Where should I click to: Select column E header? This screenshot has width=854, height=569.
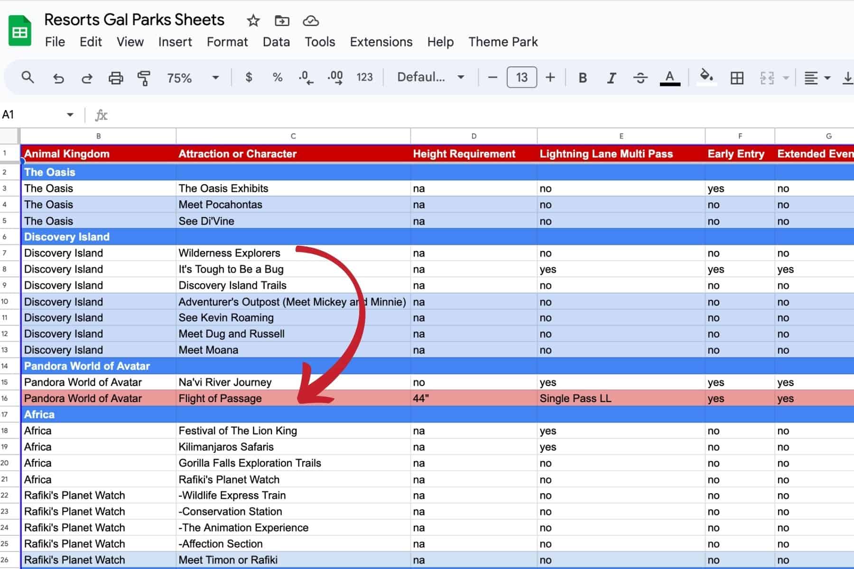(x=621, y=136)
